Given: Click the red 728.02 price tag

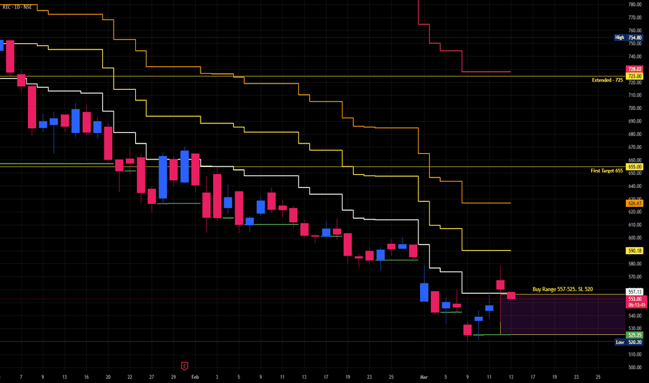Looking at the screenshot, I should pyautogui.click(x=634, y=69).
